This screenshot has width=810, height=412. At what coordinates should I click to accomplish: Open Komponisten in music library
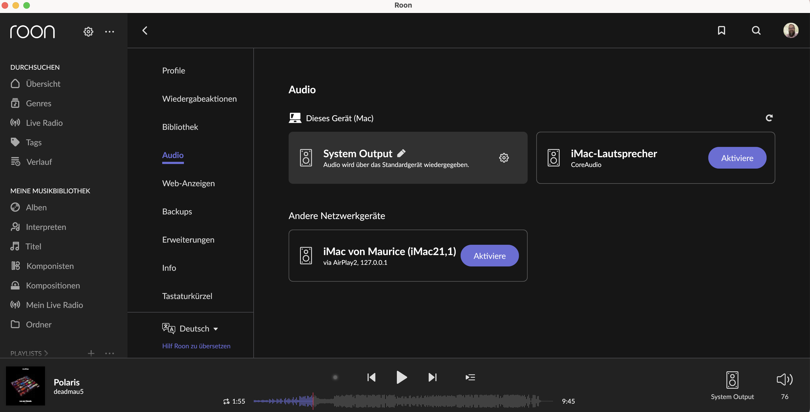click(42, 266)
